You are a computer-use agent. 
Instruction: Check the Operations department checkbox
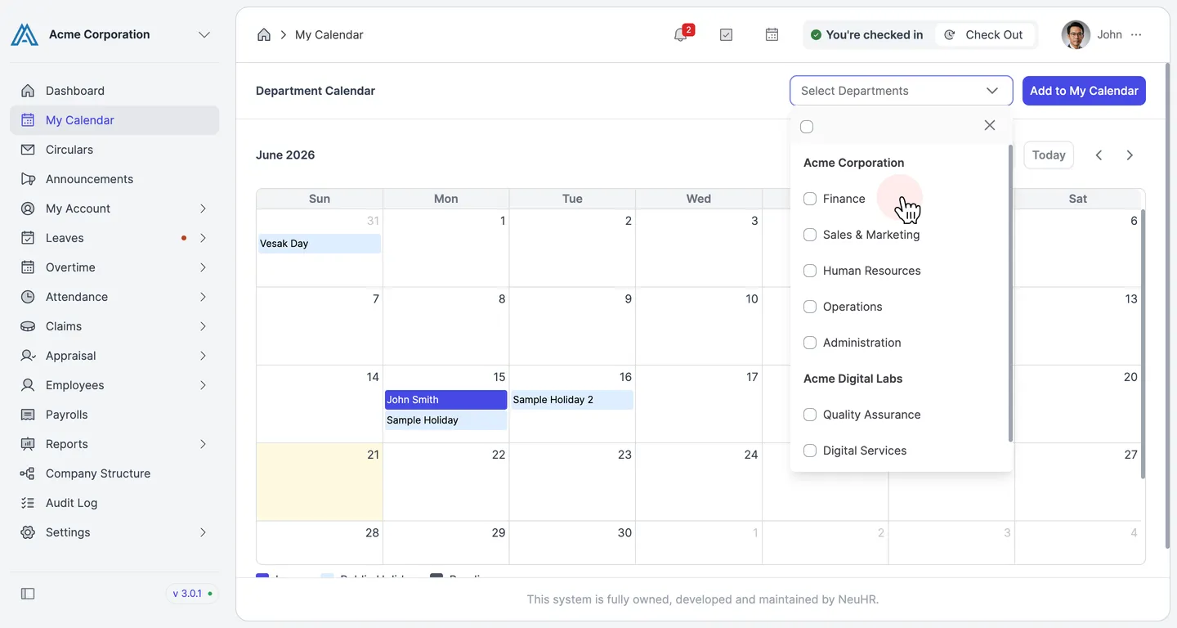point(810,307)
